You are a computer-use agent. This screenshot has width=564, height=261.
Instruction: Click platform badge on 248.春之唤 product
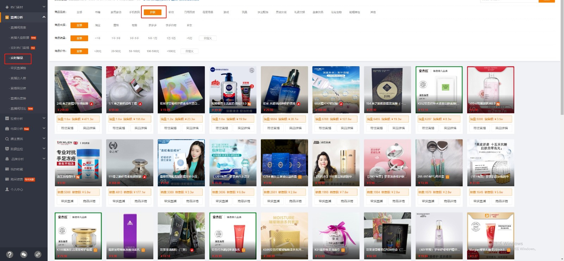pyautogui.click(x=91, y=104)
